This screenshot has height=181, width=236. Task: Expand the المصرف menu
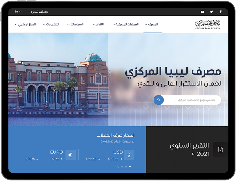pyautogui.click(x=152, y=24)
